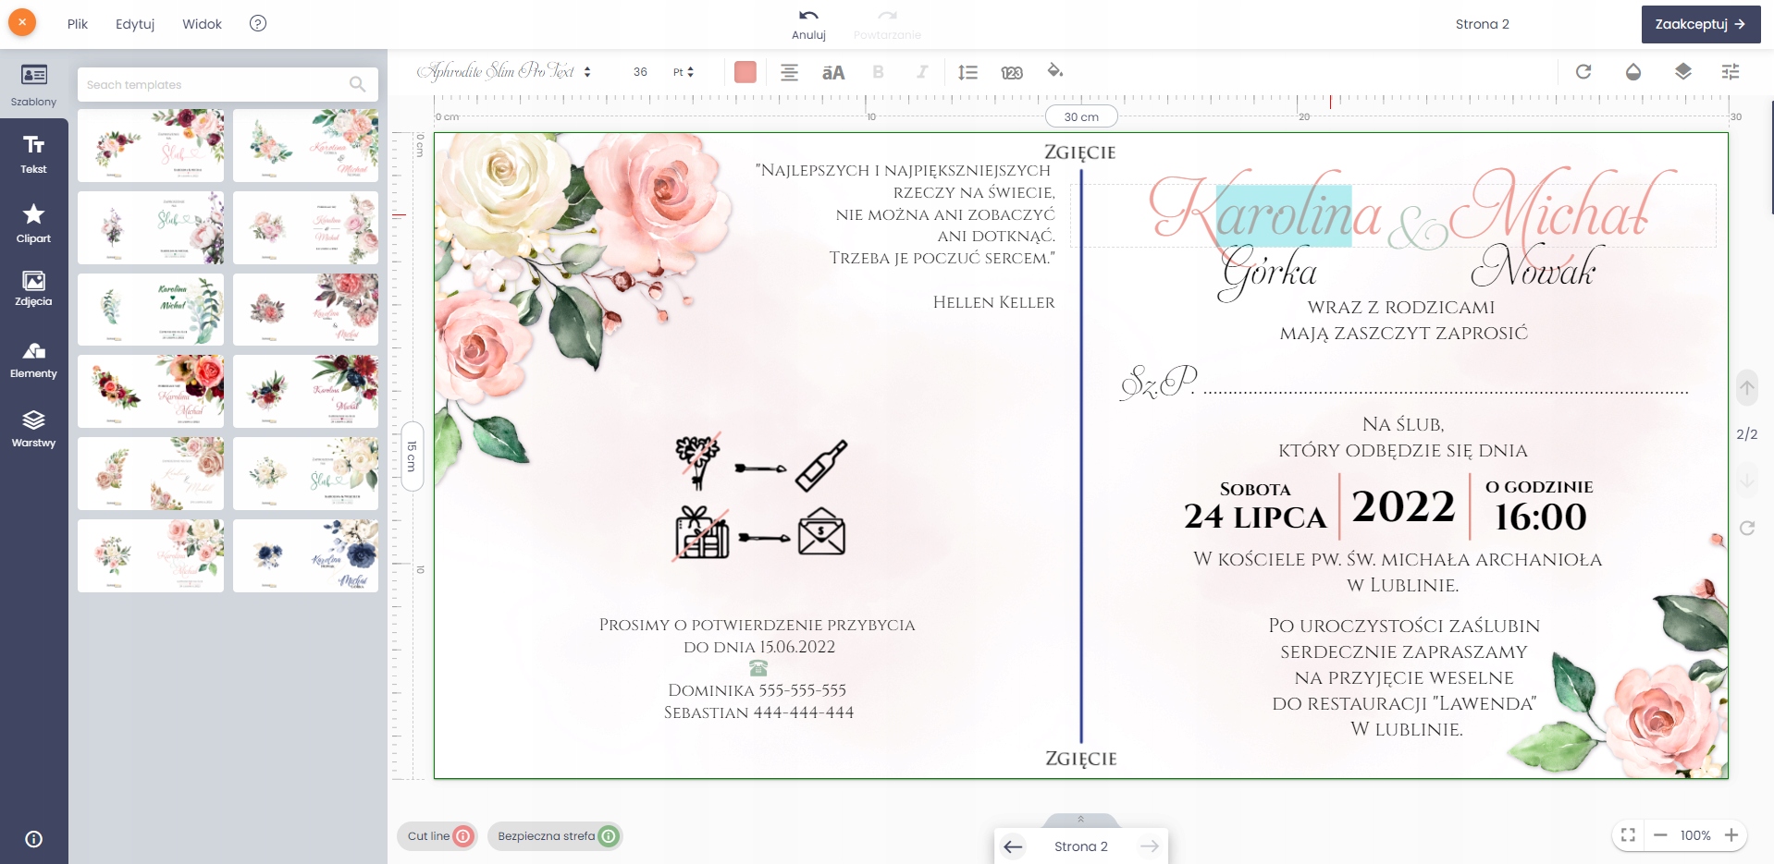Zoom in with the plus button

point(1731,835)
